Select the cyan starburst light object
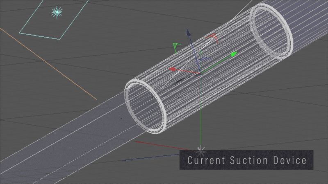The height and width of the screenshot is (184, 328). pos(57,12)
